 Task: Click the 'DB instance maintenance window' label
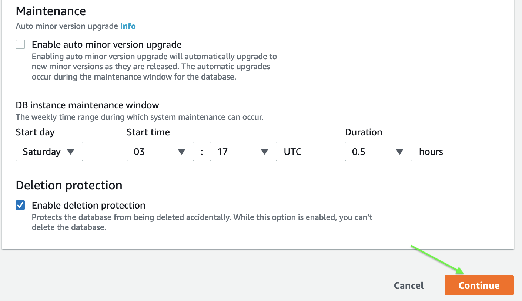(87, 105)
